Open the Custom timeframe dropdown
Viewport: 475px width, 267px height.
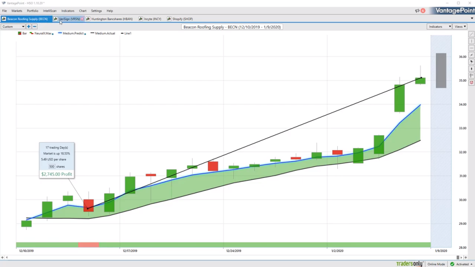point(13,26)
